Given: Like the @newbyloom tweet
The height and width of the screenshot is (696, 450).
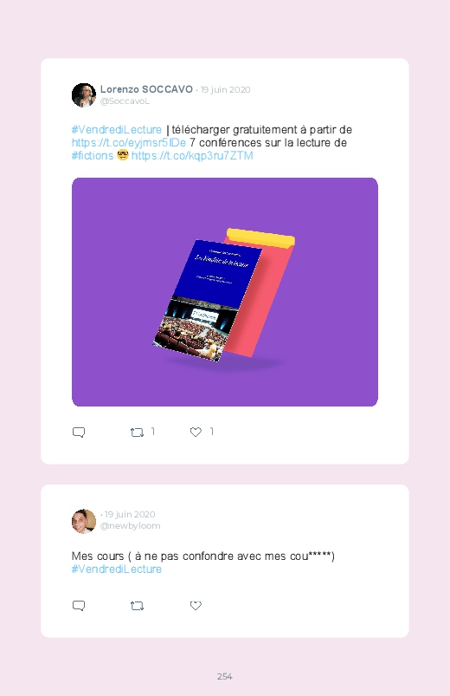Looking at the screenshot, I should (196, 606).
